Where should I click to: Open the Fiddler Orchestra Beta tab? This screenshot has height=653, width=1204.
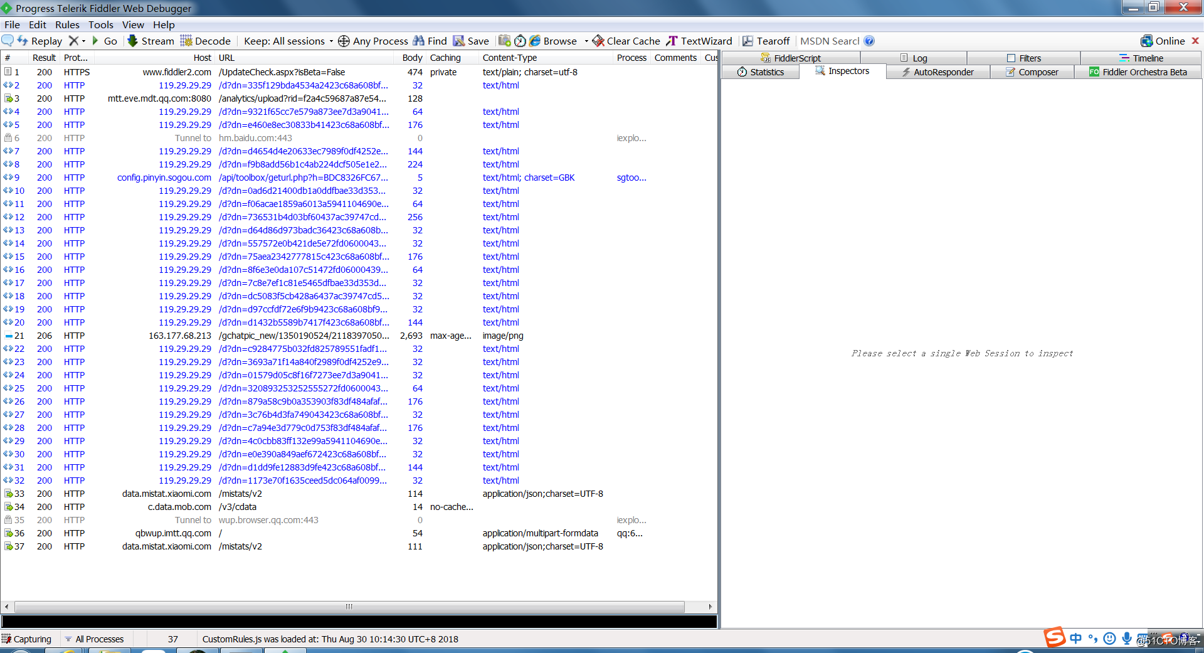(x=1138, y=72)
